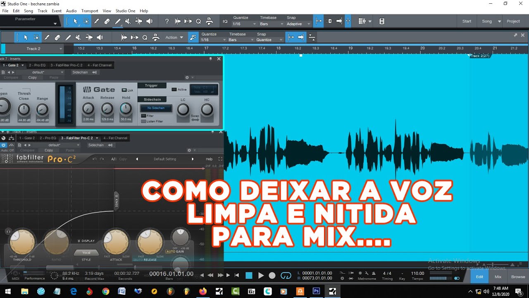Click the Gate Attack knob
The width and height of the screenshot is (529, 298).
(88, 109)
